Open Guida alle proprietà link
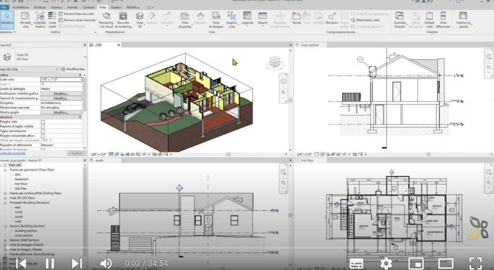This screenshot has width=494, height=270. click(x=12, y=154)
